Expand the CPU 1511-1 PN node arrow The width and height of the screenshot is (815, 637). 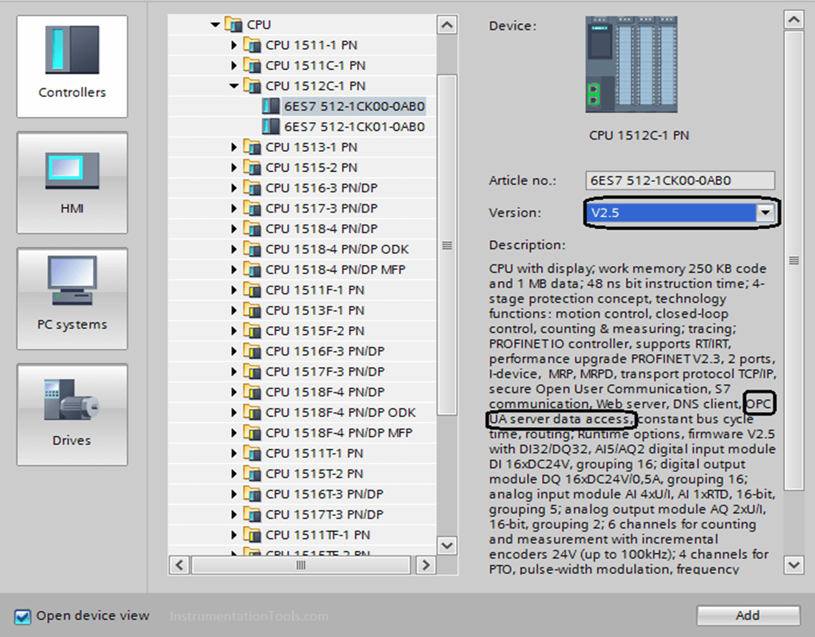click(x=234, y=45)
